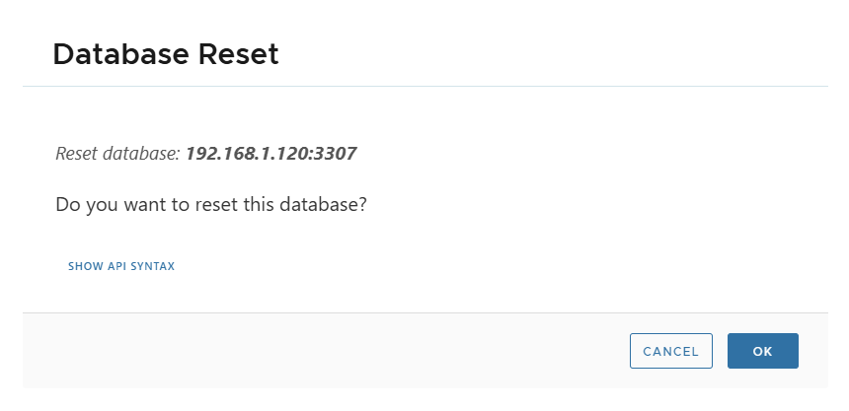Viewport: 849px width, 411px height.
Task: Click the word 'Reset' in the title
Action: coord(239,55)
